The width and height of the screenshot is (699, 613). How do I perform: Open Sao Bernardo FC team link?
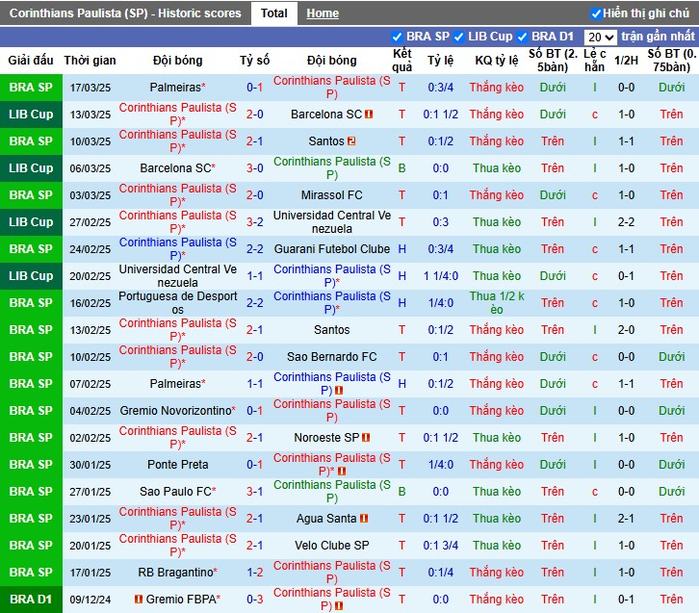[331, 357]
